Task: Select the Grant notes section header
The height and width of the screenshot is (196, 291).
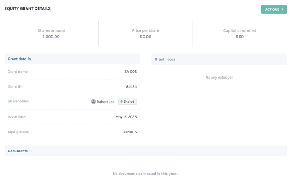Action: tap(219, 59)
